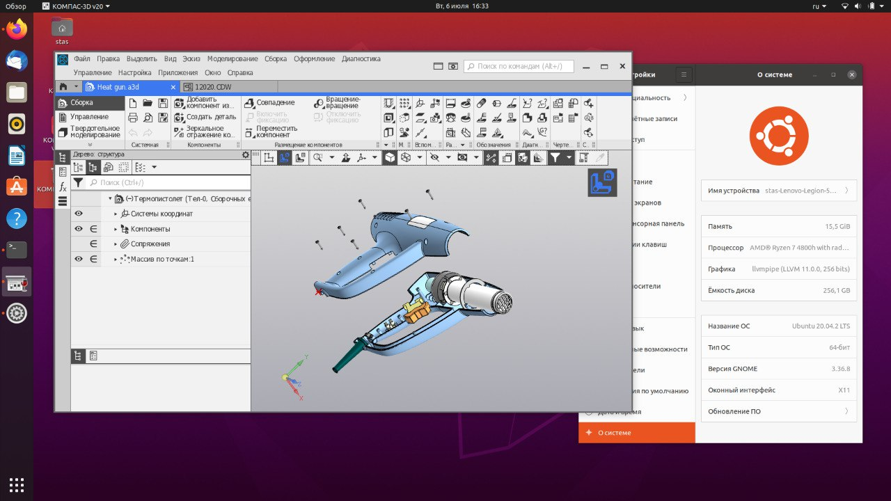Hide Системы координат with eye icon
This screenshot has width=891, height=501.
79,214
